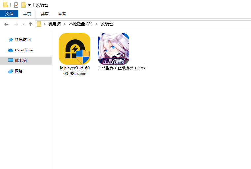Click the forward navigation arrow
This screenshot has height=169, width=251.
(16, 24)
